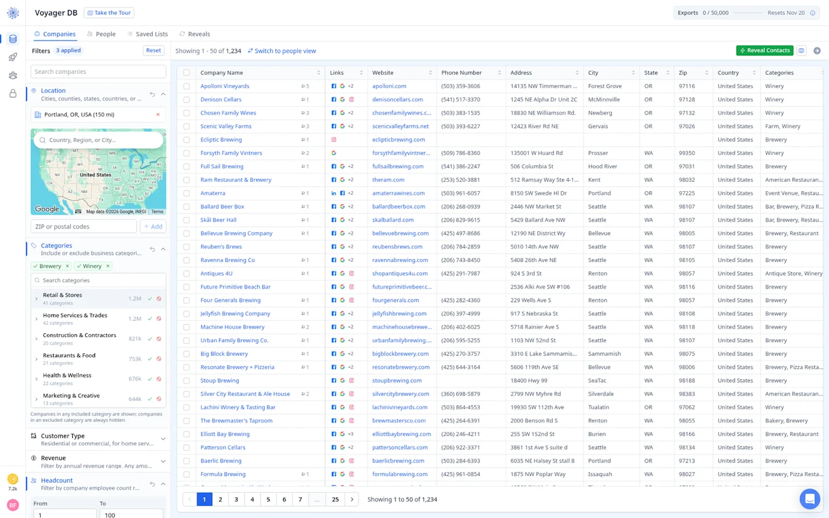This screenshot has height=518, width=829.
Task: Click the Reveal Contacts button
Action: click(x=765, y=51)
